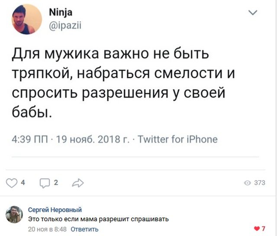Click the eye views icon
Viewport: 277px width, 236px height.
coord(248,183)
